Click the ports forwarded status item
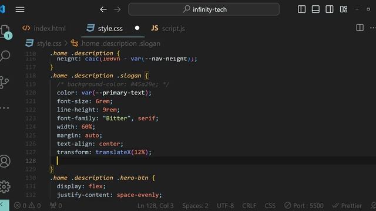 pos(56,206)
